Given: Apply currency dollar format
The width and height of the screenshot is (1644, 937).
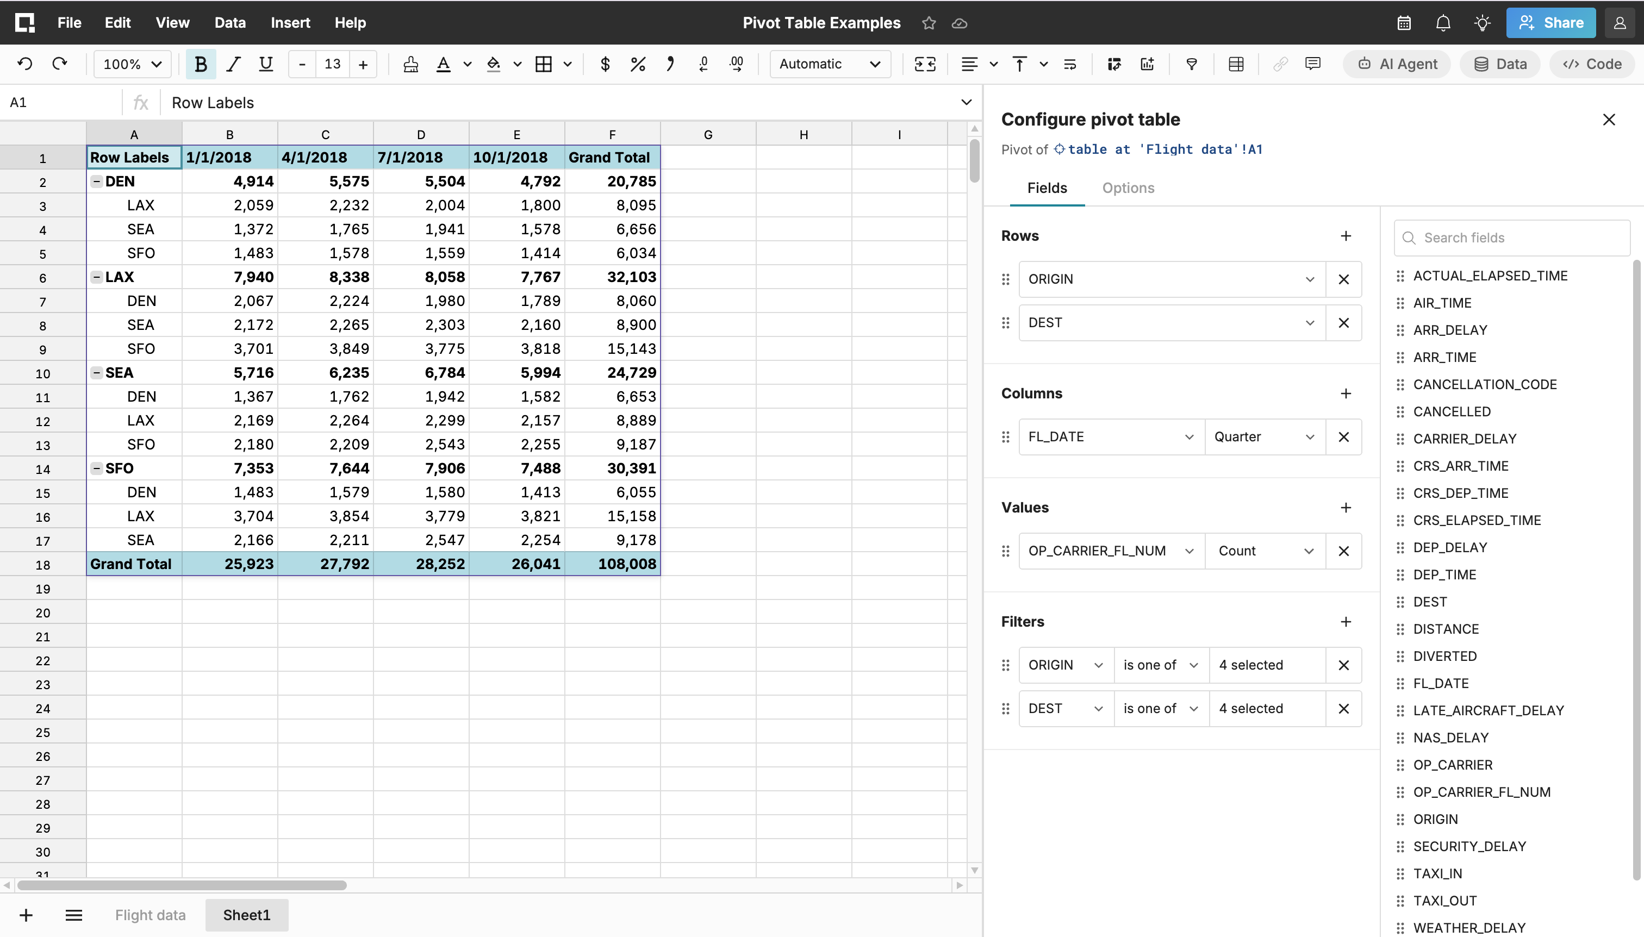Looking at the screenshot, I should pyautogui.click(x=605, y=64).
